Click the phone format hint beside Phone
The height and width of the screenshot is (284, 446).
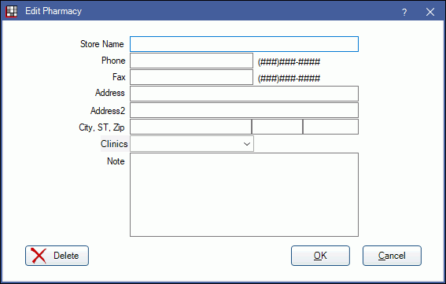(x=289, y=61)
